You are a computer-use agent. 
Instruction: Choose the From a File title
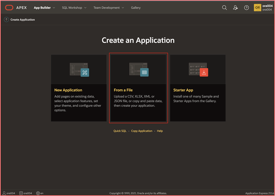123,90
